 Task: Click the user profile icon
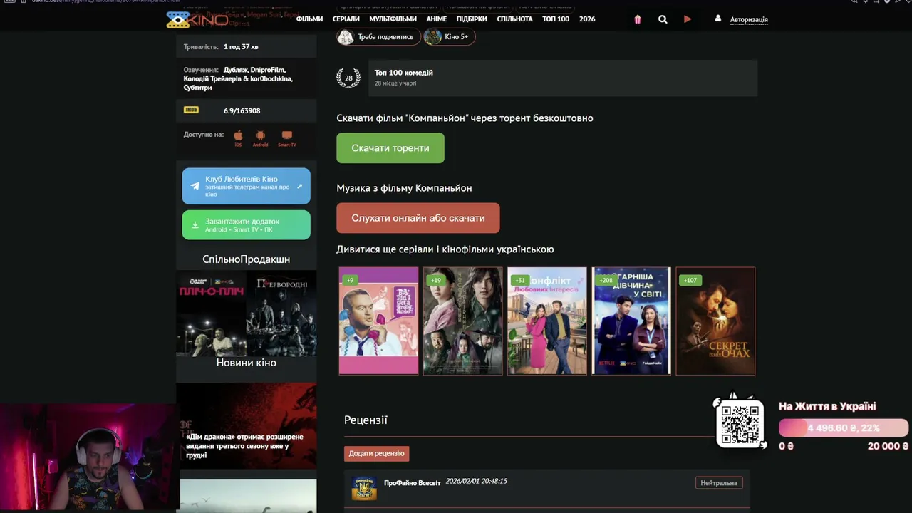[x=718, y=19]
